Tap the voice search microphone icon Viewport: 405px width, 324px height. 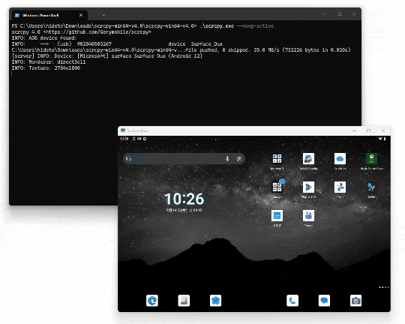click(227, 159)
